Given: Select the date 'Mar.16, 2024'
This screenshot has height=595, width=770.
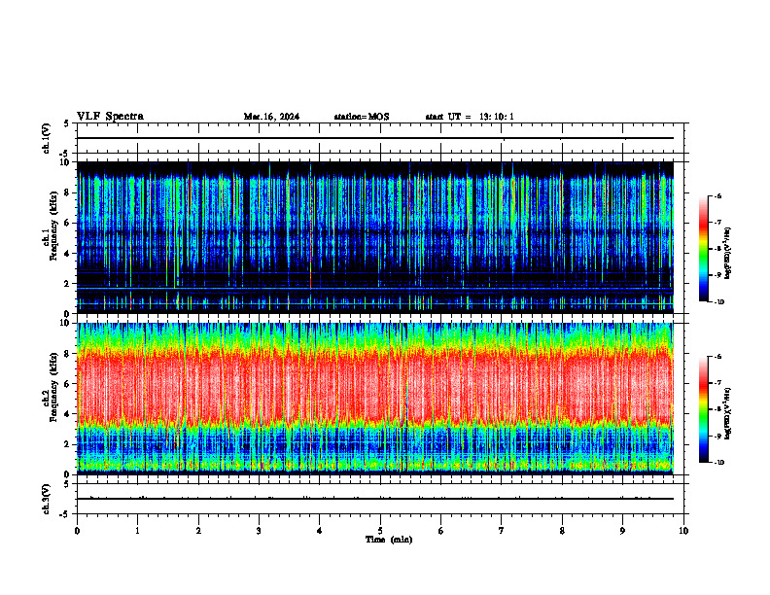Looking at the screenshot, I should tap(271, 117).
